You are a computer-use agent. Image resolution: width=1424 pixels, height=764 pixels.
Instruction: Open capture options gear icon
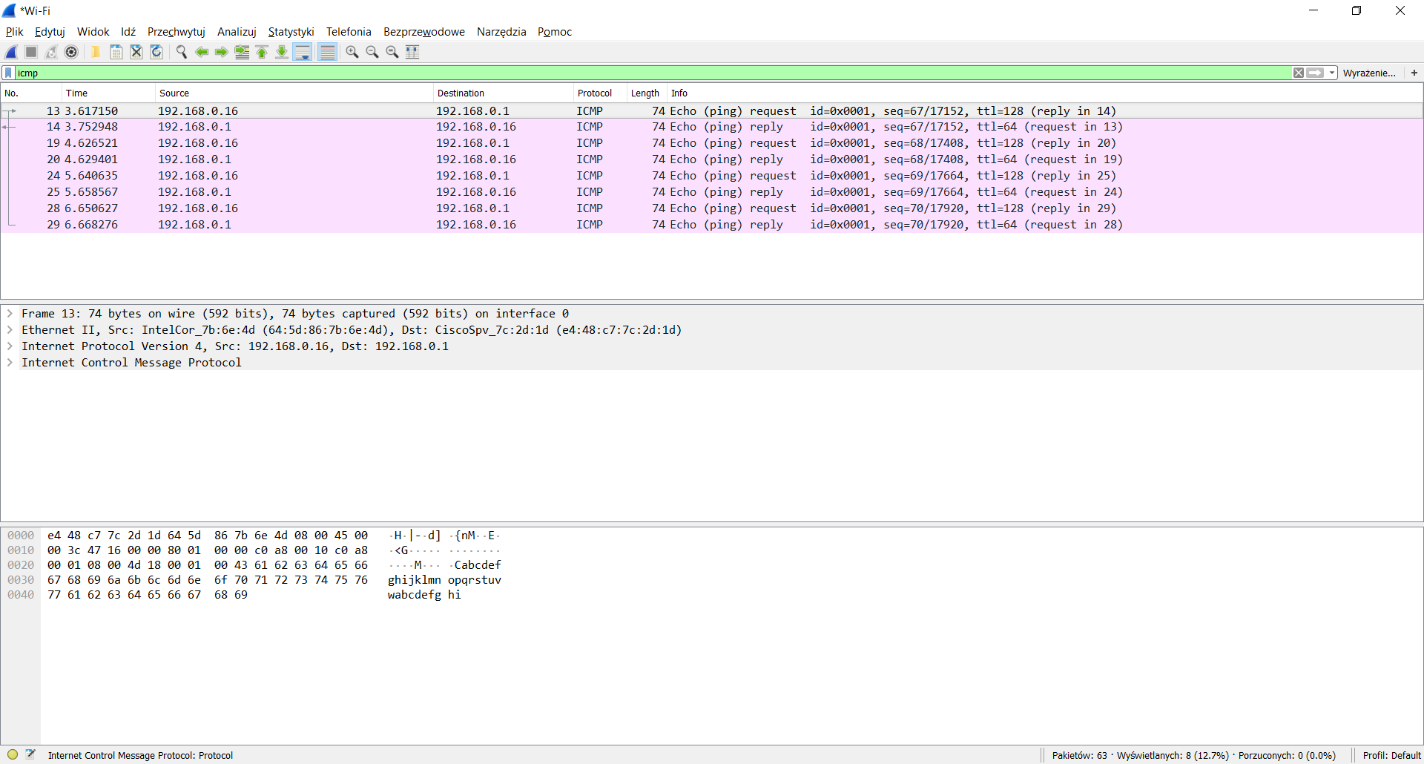[71, 52]
